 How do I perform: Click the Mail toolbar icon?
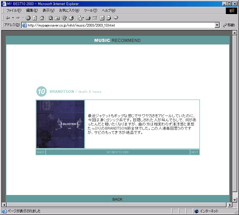pyautogui.click(x=80, y=18)
